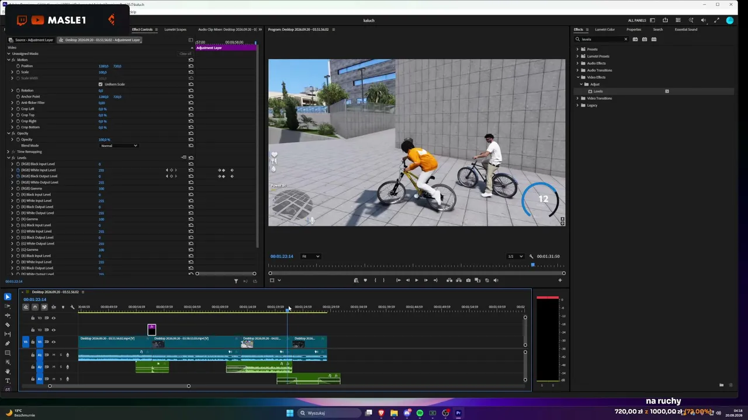The height and width of the screenshot is (420, 748).
Task: Click the Levels effect in Adjust folder
Action: pos(598,91)
